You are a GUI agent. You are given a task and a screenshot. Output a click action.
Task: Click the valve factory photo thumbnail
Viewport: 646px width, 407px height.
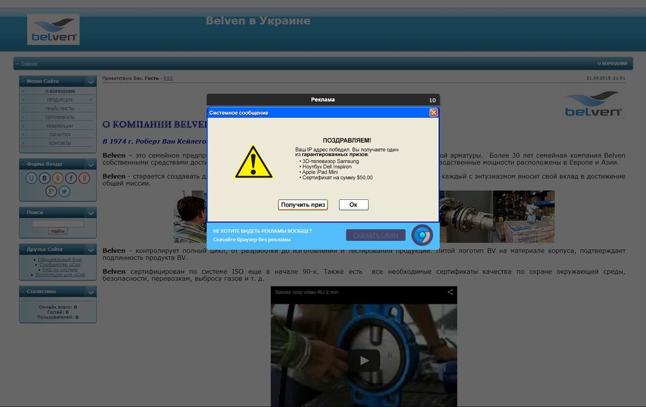coord(466,217)
